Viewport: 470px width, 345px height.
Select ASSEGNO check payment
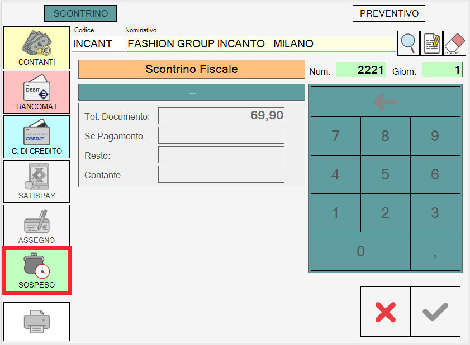pos(36,226)
